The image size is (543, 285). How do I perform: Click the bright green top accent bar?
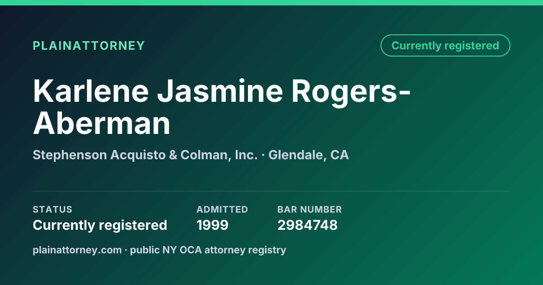pyautogui.click(x=271, y=3)
